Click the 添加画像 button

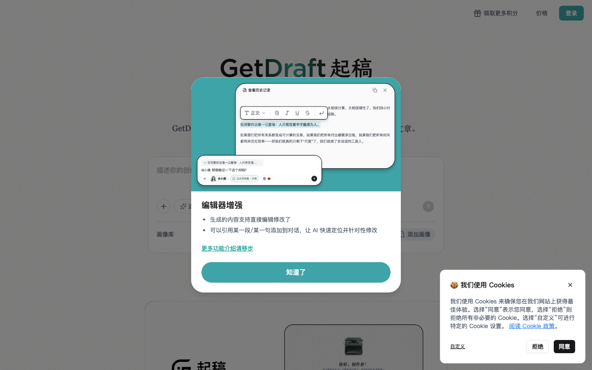pyautogui.click(x=415, y=234)
